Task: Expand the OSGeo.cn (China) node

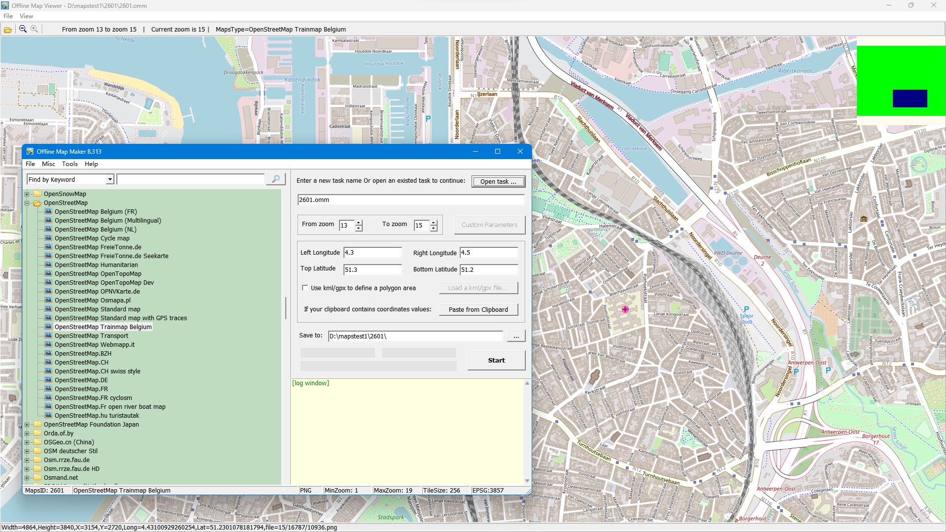Action: (27, 442)
